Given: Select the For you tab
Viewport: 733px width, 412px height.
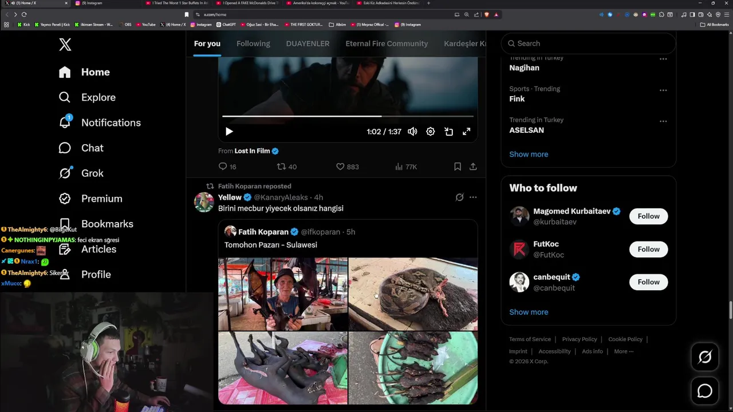Looking at the screenshot, I should [207, 43].
